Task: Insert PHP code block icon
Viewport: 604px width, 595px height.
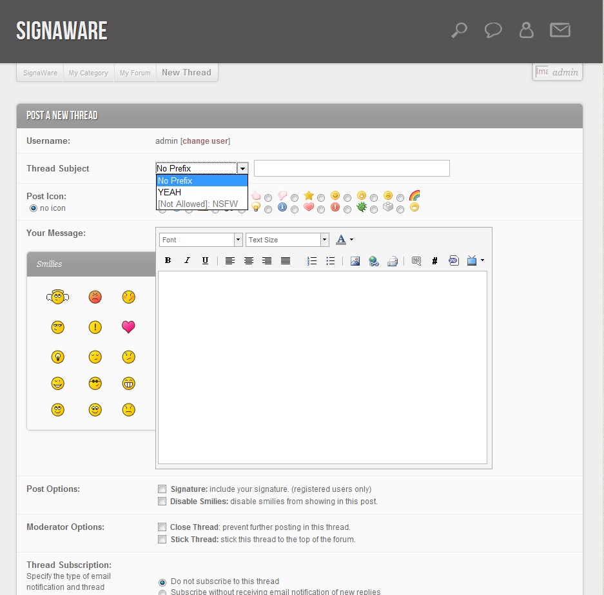Action: pos(453,260)
